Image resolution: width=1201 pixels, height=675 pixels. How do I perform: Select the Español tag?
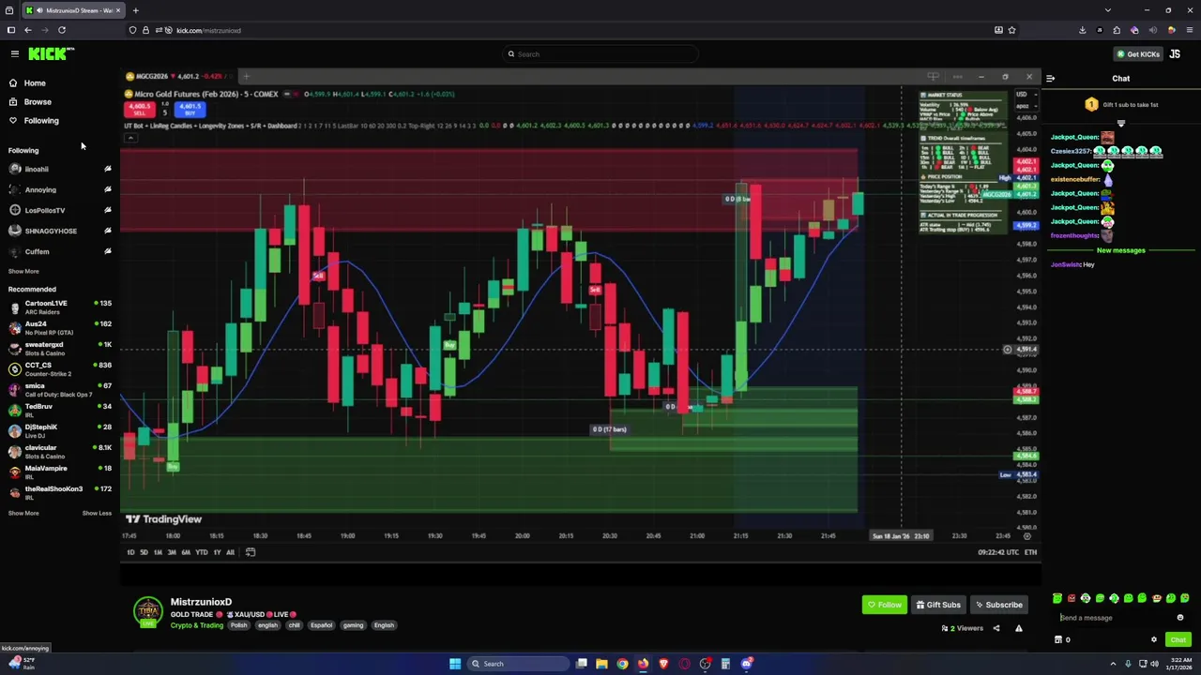point(321,625)
